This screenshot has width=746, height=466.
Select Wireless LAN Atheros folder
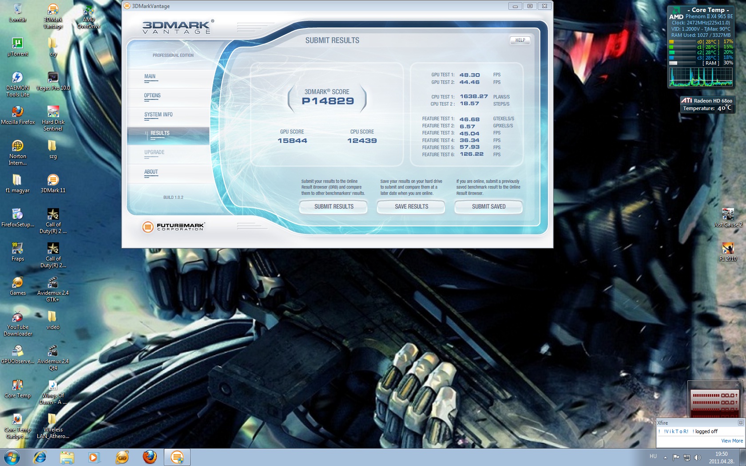53,426
